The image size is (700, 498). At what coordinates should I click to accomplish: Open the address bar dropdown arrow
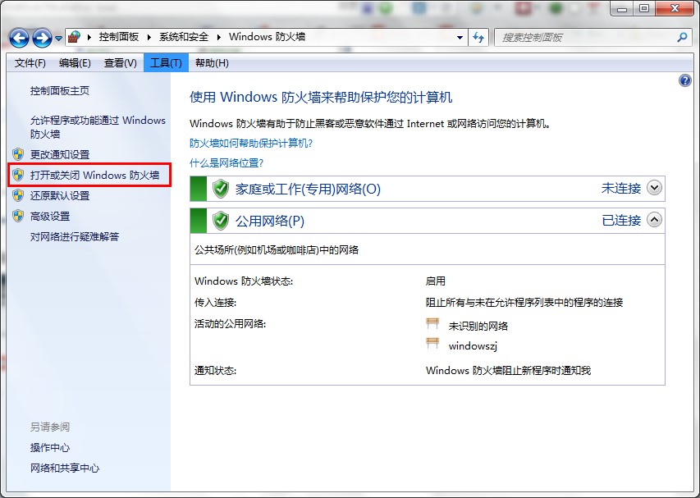(460, 37)
